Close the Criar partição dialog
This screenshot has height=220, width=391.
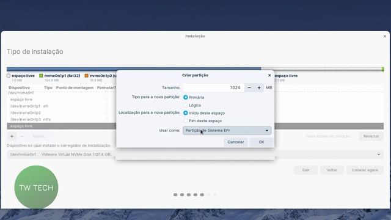click(269, 75)
